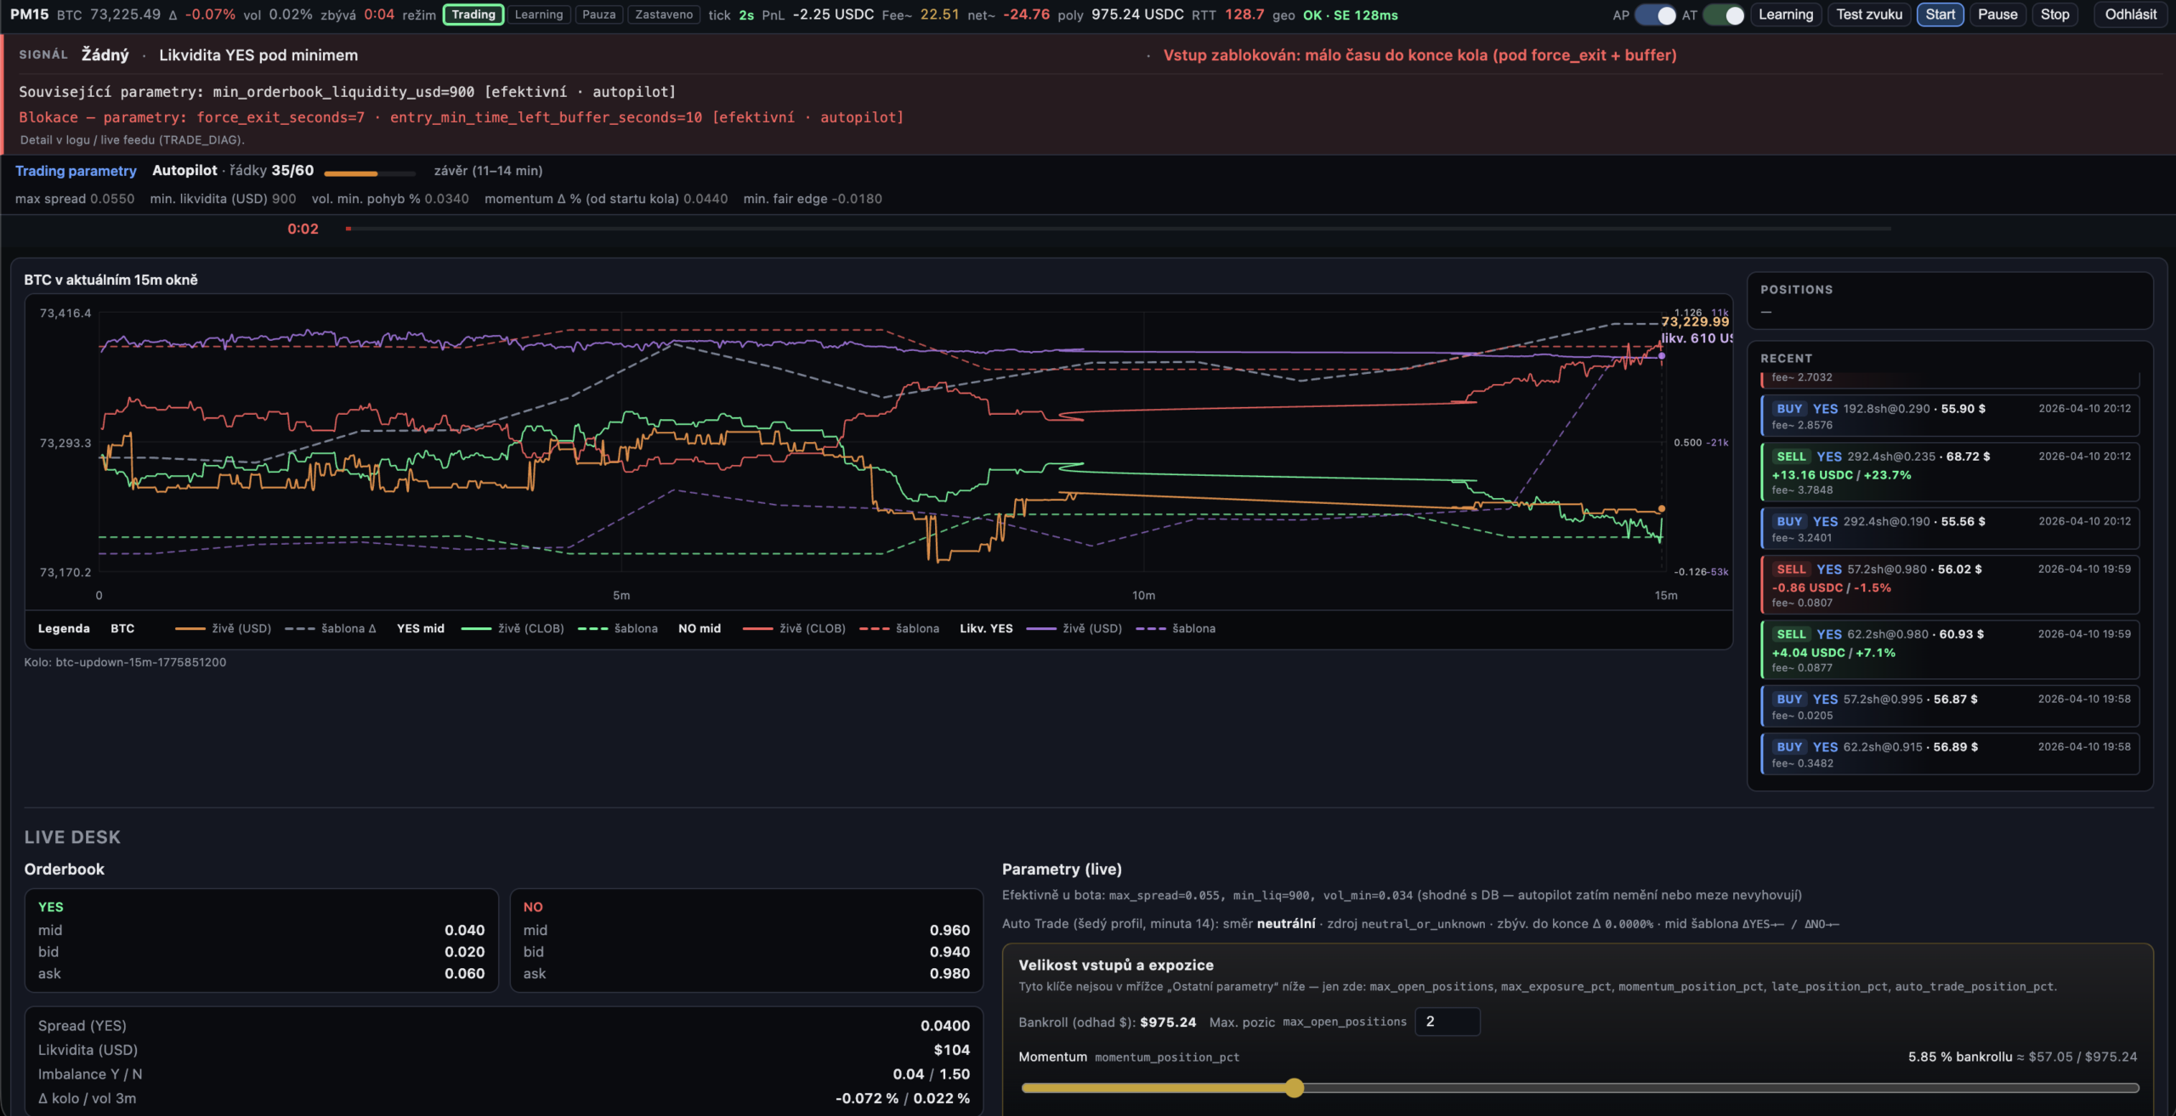Click the Likv. YES purple legend swatch

coord(1040,629)
